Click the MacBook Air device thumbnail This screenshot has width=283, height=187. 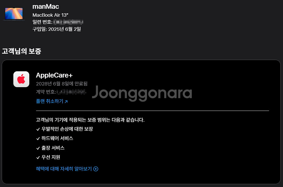[x=14, y=14]
